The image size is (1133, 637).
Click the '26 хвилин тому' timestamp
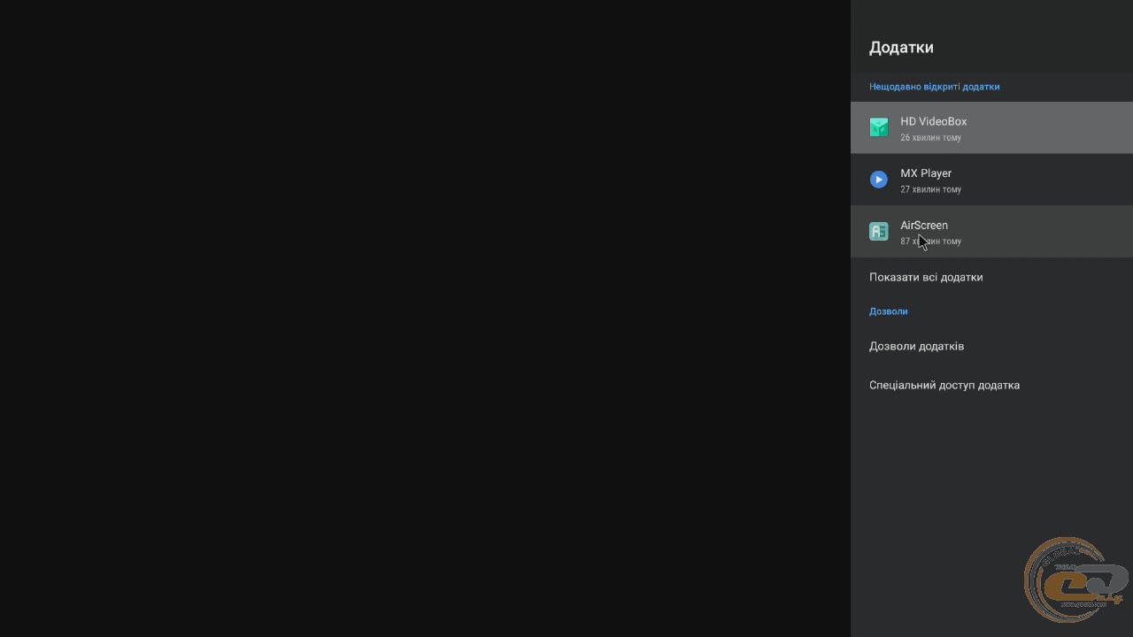tap(930, 138)
